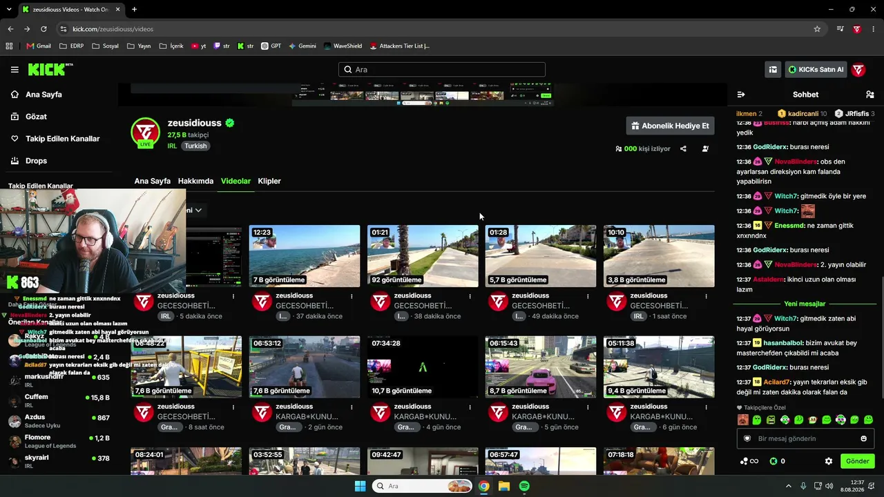Open options menu for the 37 dakika önce video
Screen dimensions: 884x497
click(x=352, y=296)
